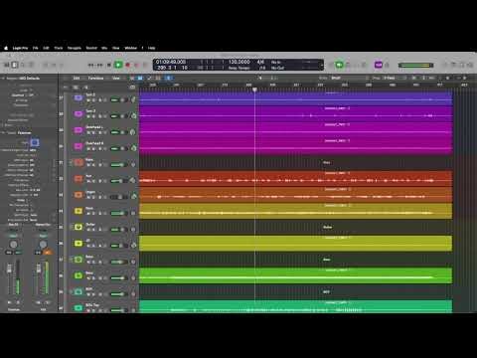477x358 pixels.
Task: Open the Window menu
Action: click(130, 48)
